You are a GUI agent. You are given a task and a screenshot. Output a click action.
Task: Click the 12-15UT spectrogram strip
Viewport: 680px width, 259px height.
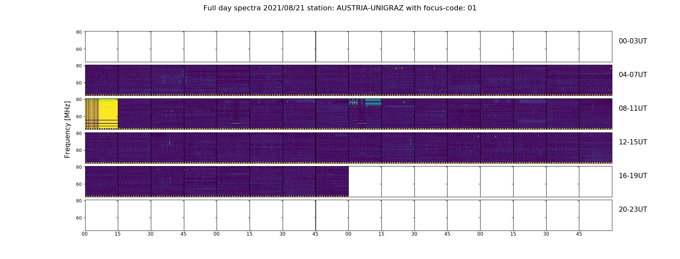[x=349, y=148]
